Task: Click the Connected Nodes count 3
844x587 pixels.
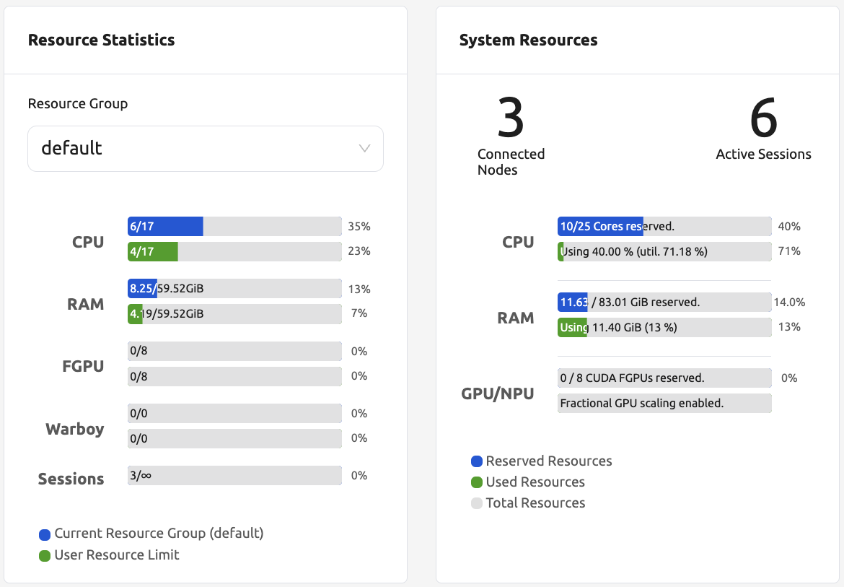Action: pos(511,119)
